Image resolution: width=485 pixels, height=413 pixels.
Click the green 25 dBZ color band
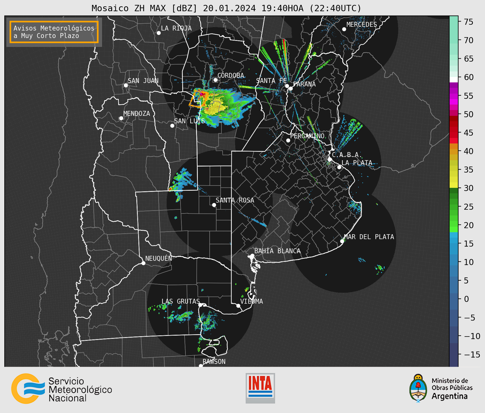[x=453, y=206]
